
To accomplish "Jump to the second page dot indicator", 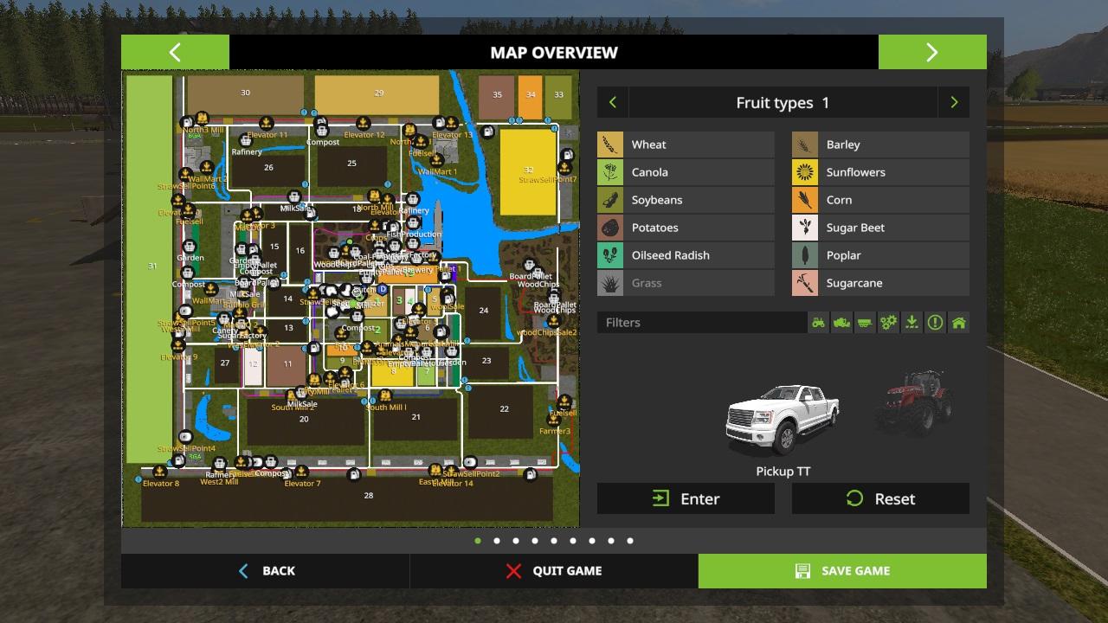I will [x=497, y=541].
